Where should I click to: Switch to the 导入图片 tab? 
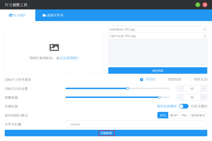(18, 15)
